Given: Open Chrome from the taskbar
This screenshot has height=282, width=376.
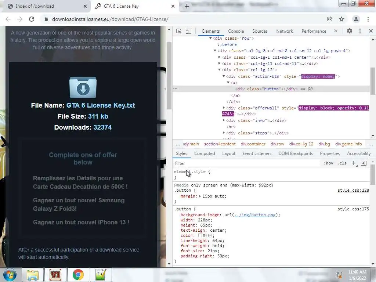Looking at the screenshot, I should tap(78, 275).
